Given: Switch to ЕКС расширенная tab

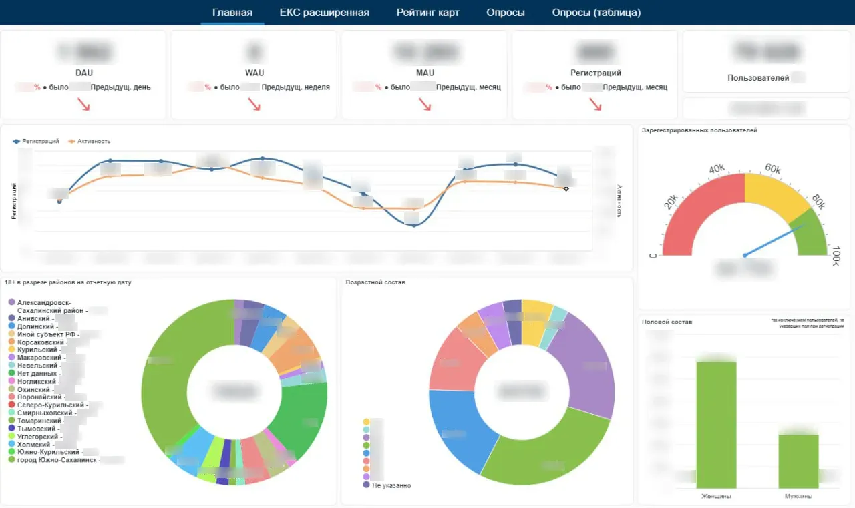Looking at the screenshot, I should [325, 13].
